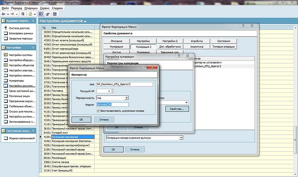
Task: Toggle Восстанавливать удаленные номера checkbox
Action: click(x=98, y=111)
